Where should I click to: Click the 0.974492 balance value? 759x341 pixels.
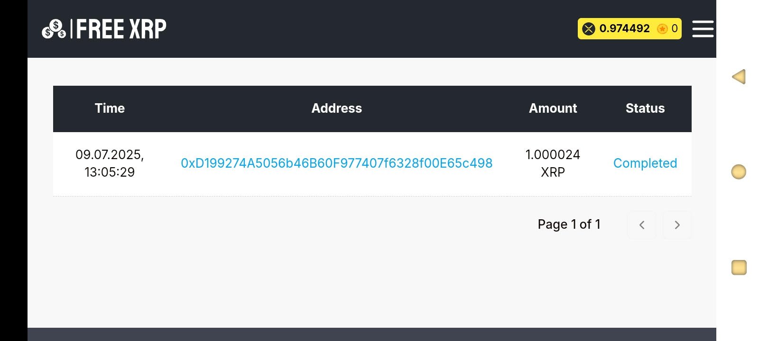click(624, 28)
